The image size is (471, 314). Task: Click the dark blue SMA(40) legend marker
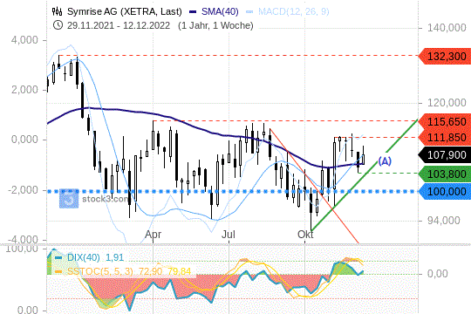pos(193,12)
